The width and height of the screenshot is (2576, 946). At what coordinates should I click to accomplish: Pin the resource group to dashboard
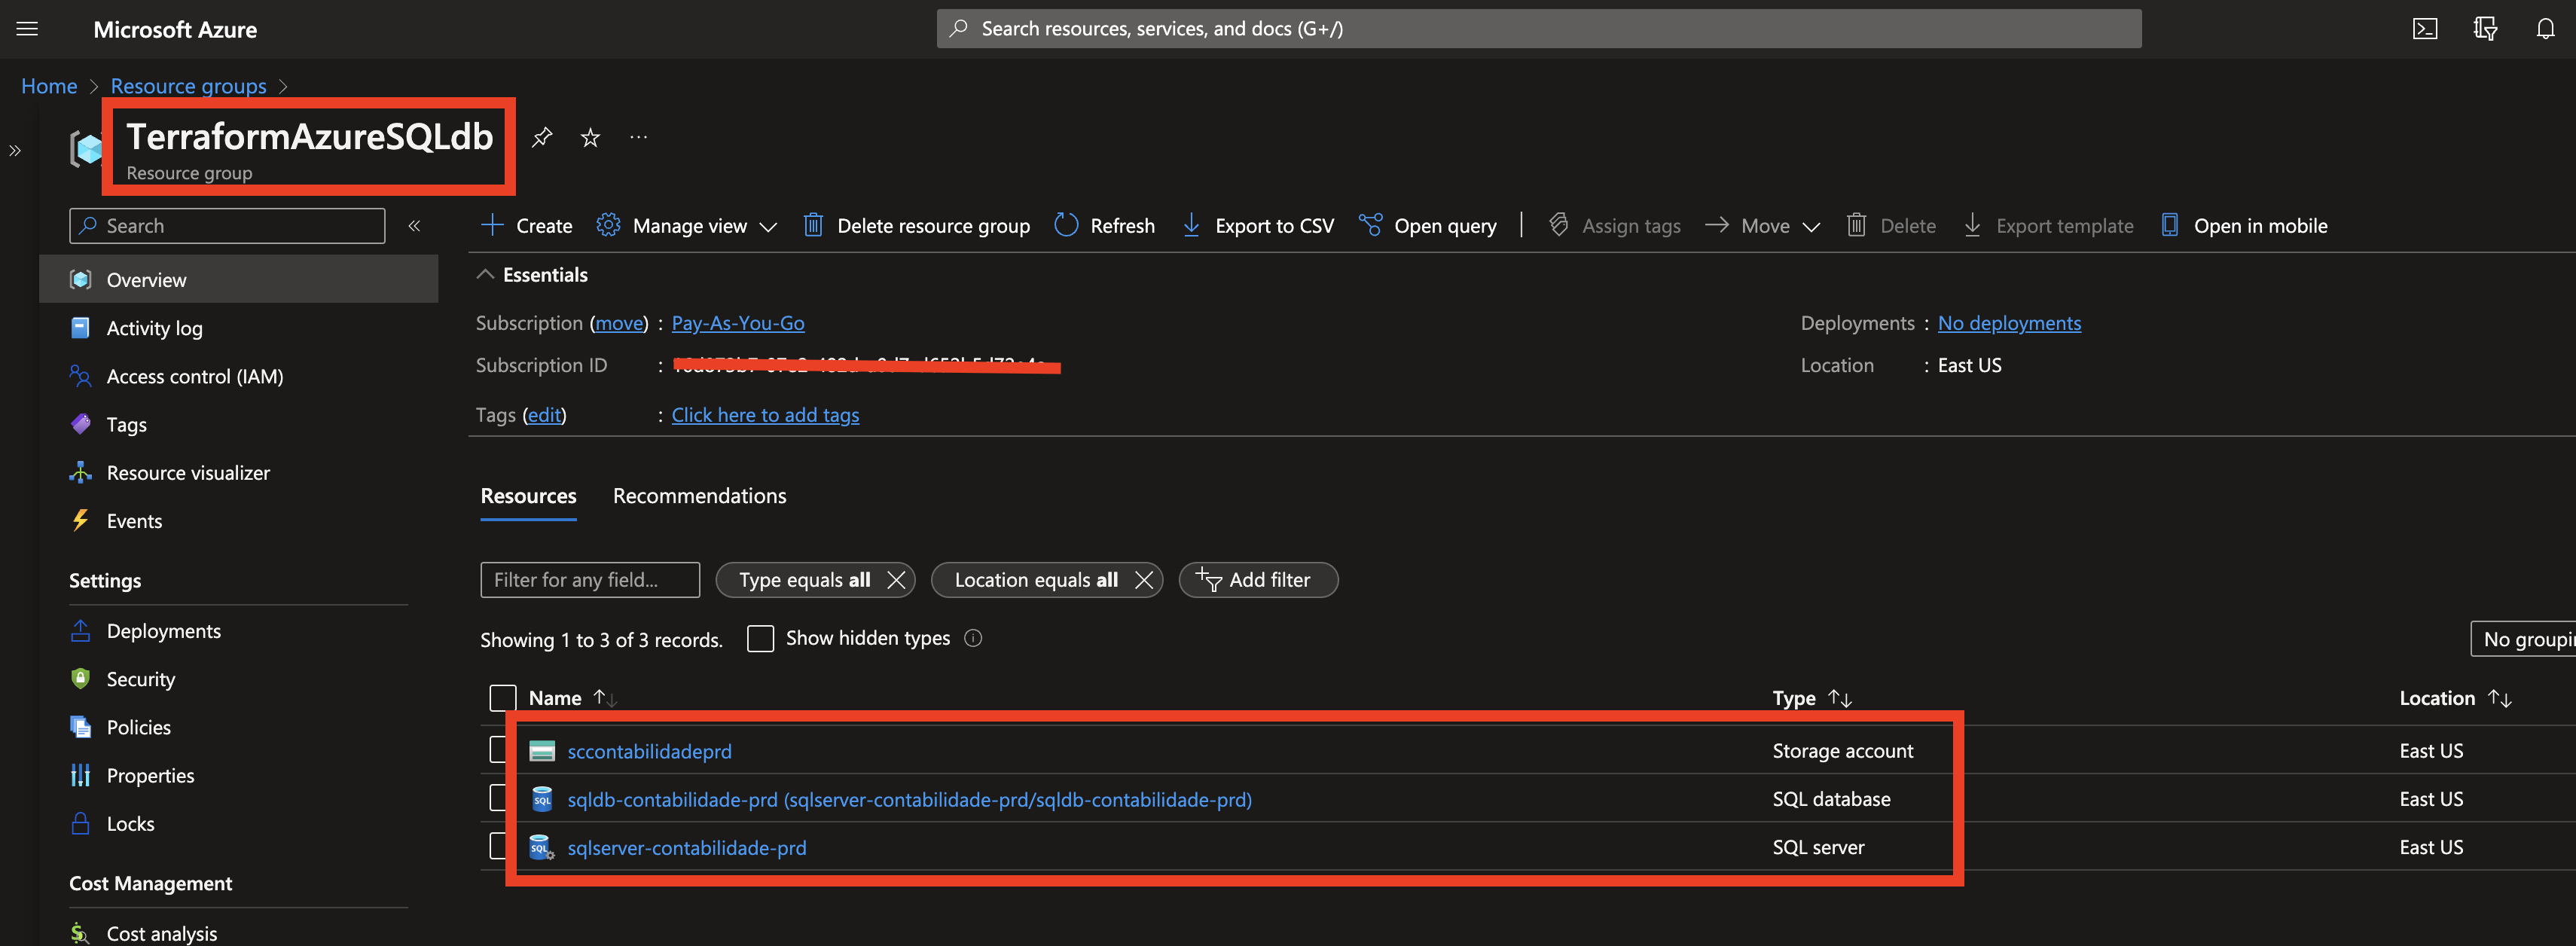tap(542, 137)
